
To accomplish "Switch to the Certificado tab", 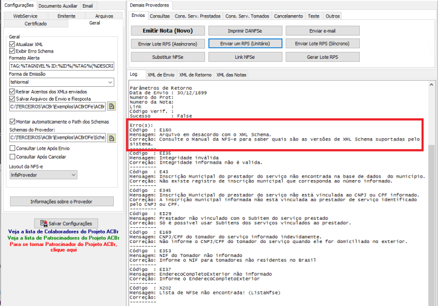I will pyautogui.click(x=36, y=24).
